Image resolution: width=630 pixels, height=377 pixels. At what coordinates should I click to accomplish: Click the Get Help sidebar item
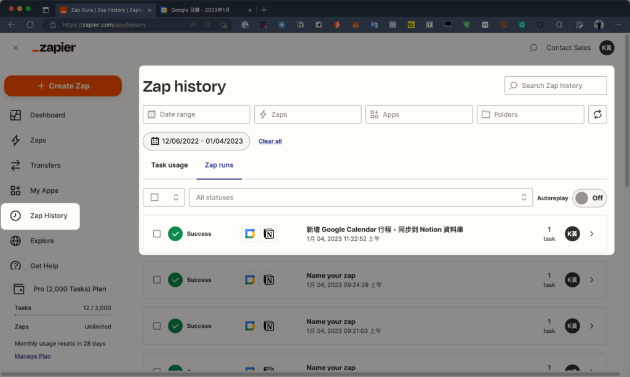tap(44, 266)
